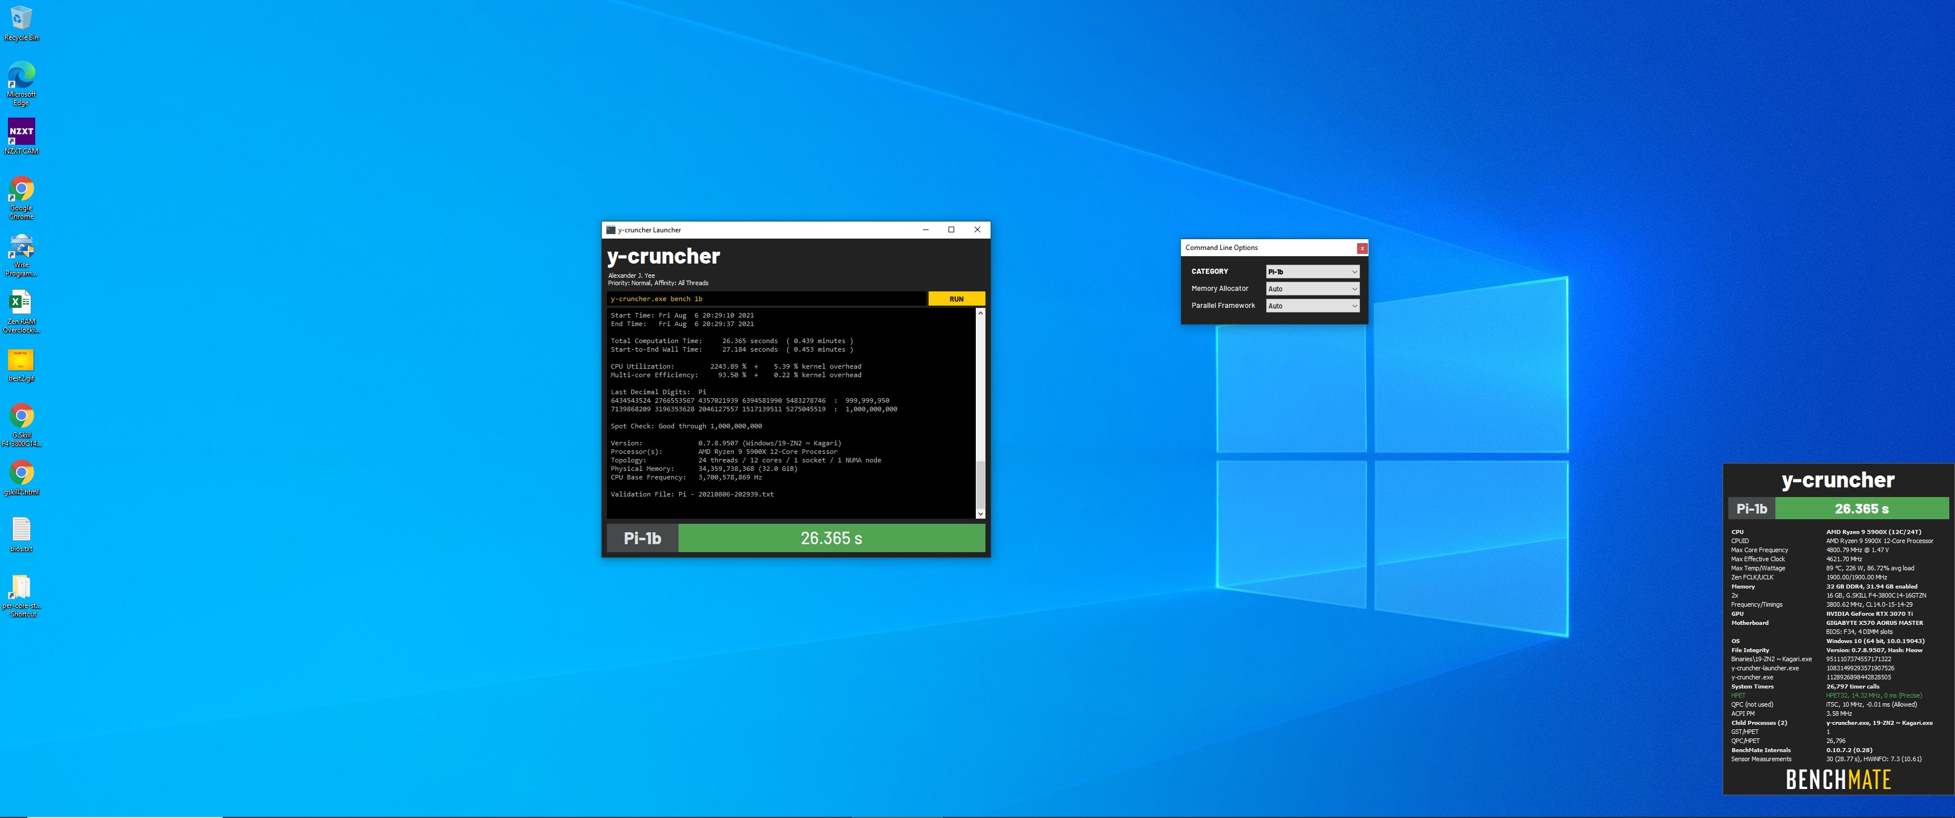Select the first Google Chrome desktop shortcut
Screen dimensions: 1955x818
[x=21, y=197]
